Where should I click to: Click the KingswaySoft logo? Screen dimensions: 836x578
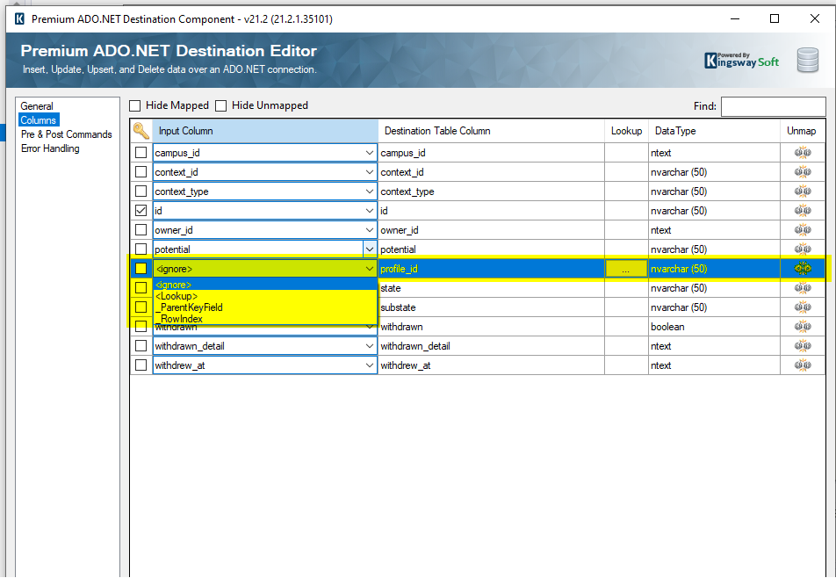coord(742,61)
